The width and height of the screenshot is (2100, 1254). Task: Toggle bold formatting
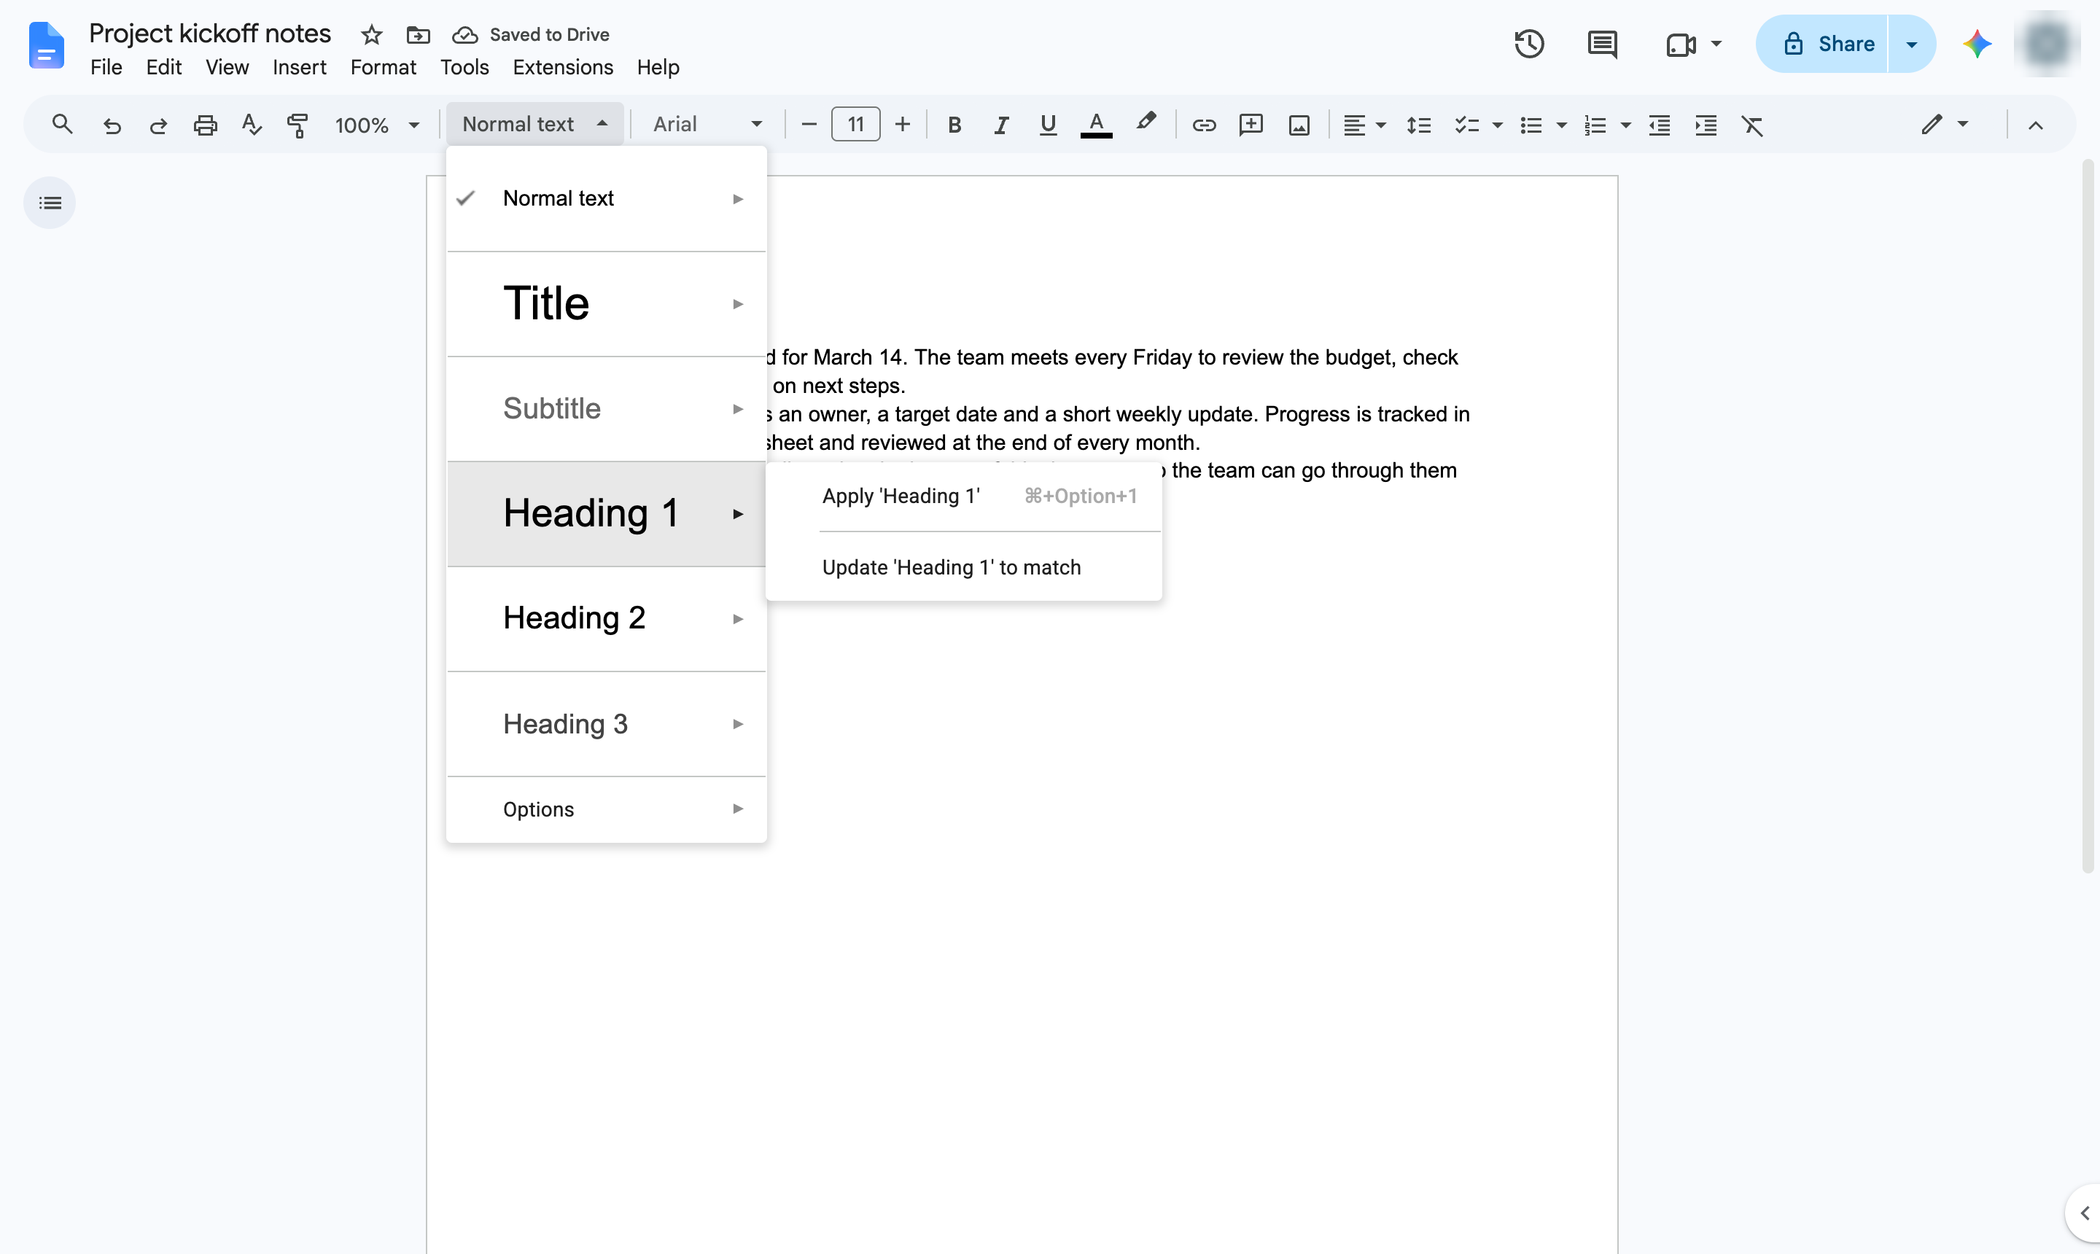tap(954, 125)
